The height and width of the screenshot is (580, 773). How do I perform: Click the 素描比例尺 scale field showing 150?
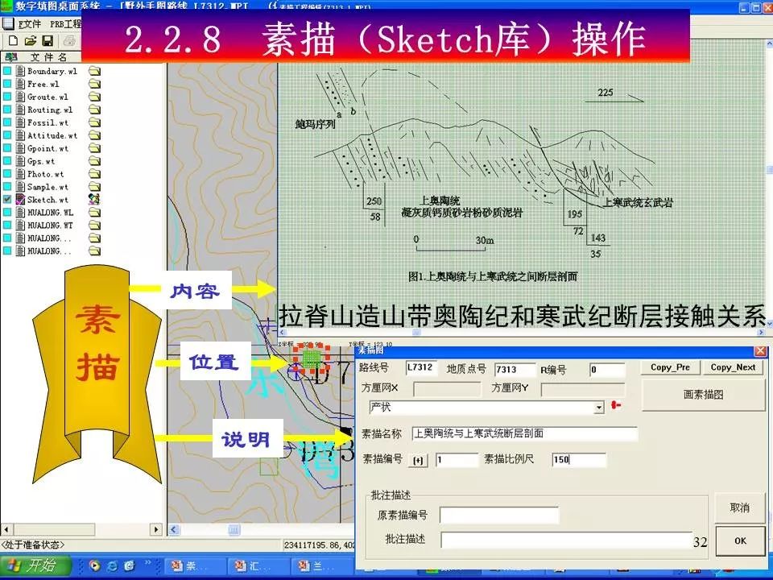point(579,460)
